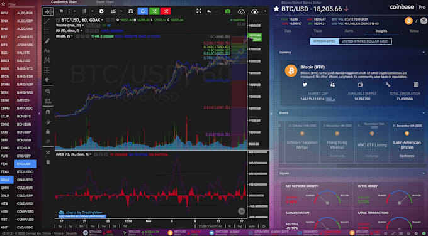Open the indicators chart icon
The width and height of the screenshot is (428, 236).
click(113, 11)
